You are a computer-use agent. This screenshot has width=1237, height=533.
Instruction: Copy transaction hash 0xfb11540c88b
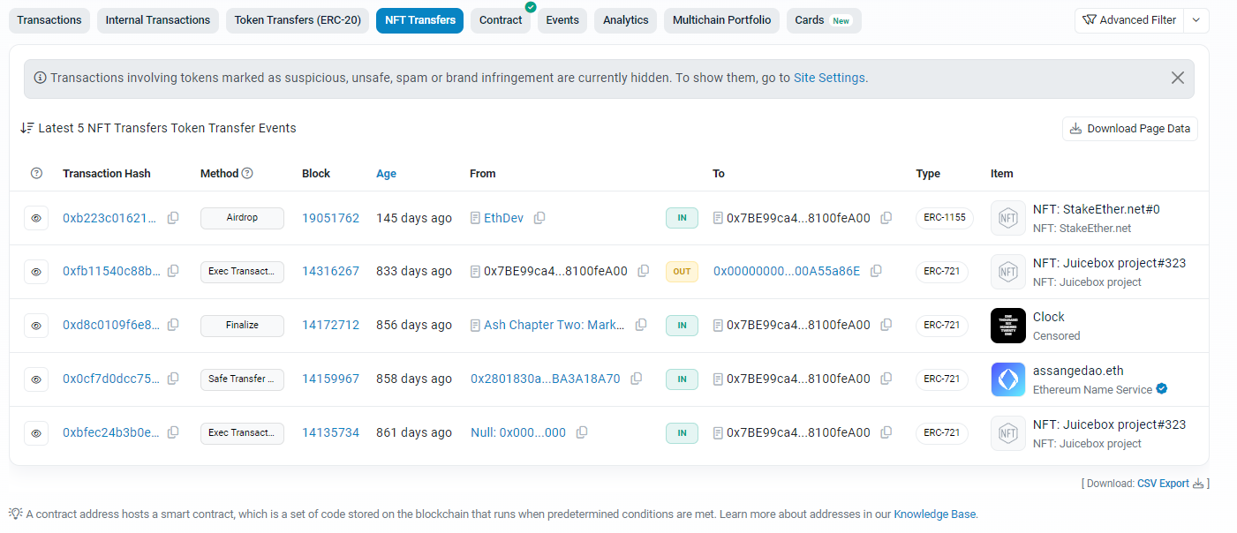(173, 272)
